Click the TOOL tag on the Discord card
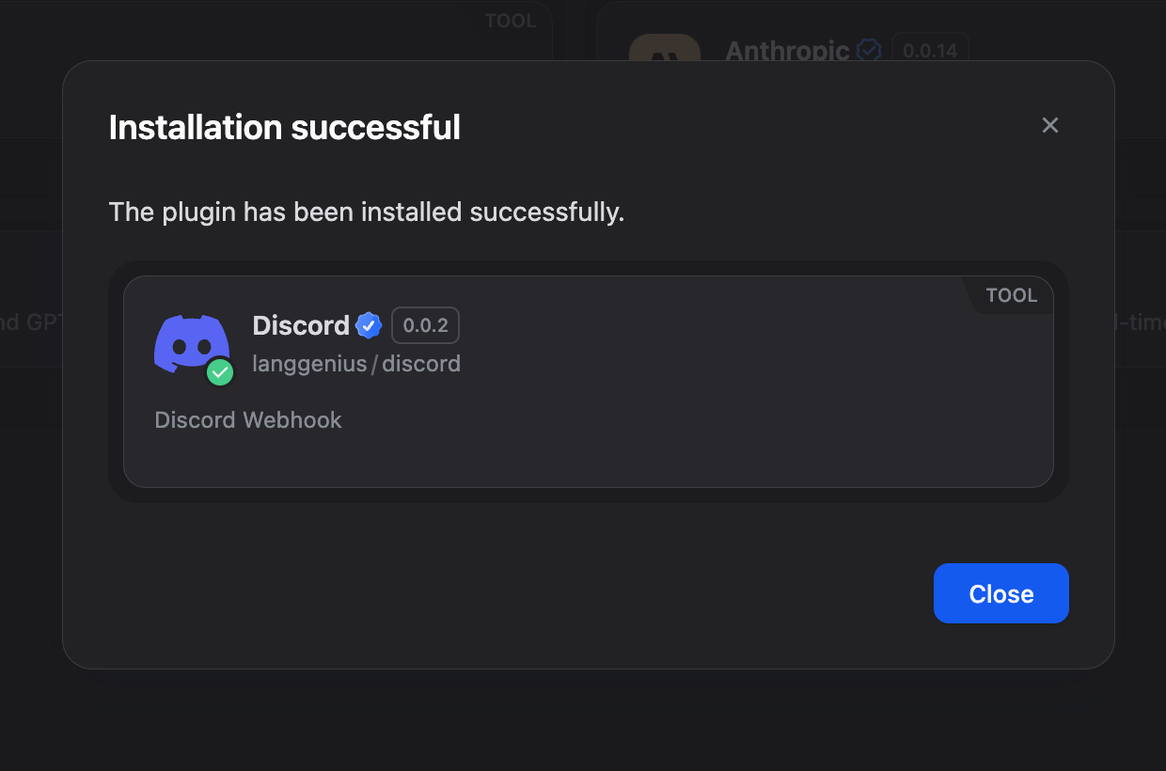The height and width of the screenshot is (771, 1166). coord(1011,295)
